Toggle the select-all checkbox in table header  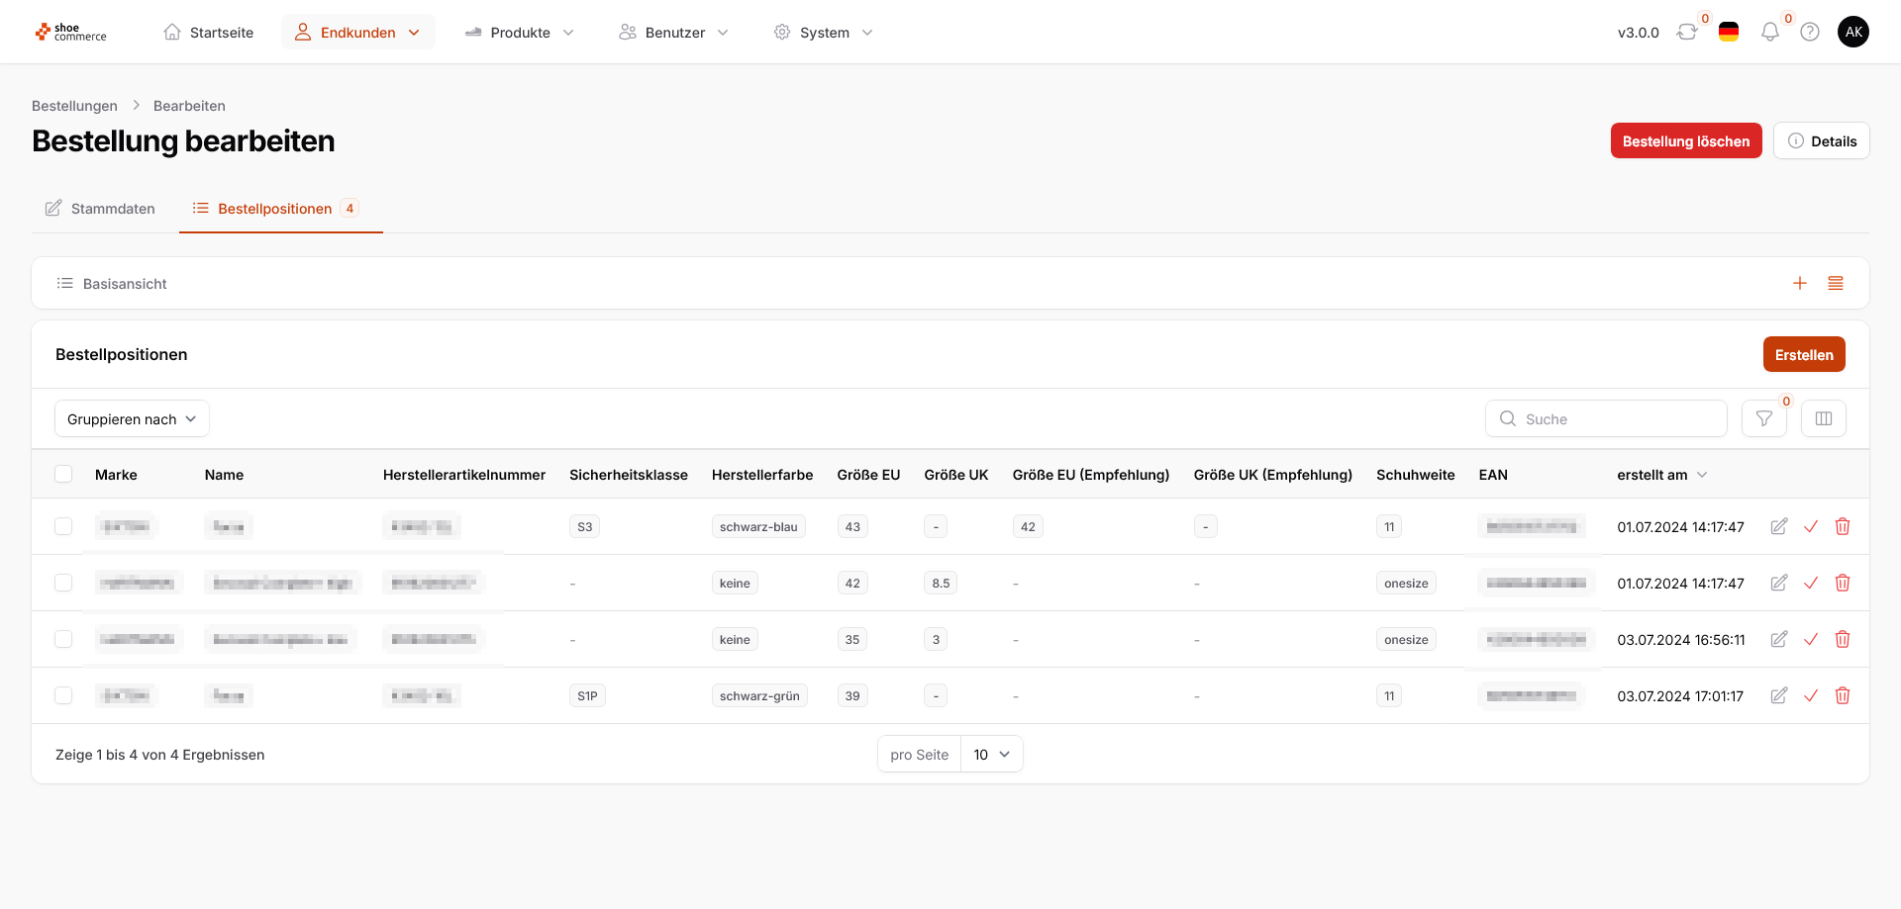tap(64, 475)
